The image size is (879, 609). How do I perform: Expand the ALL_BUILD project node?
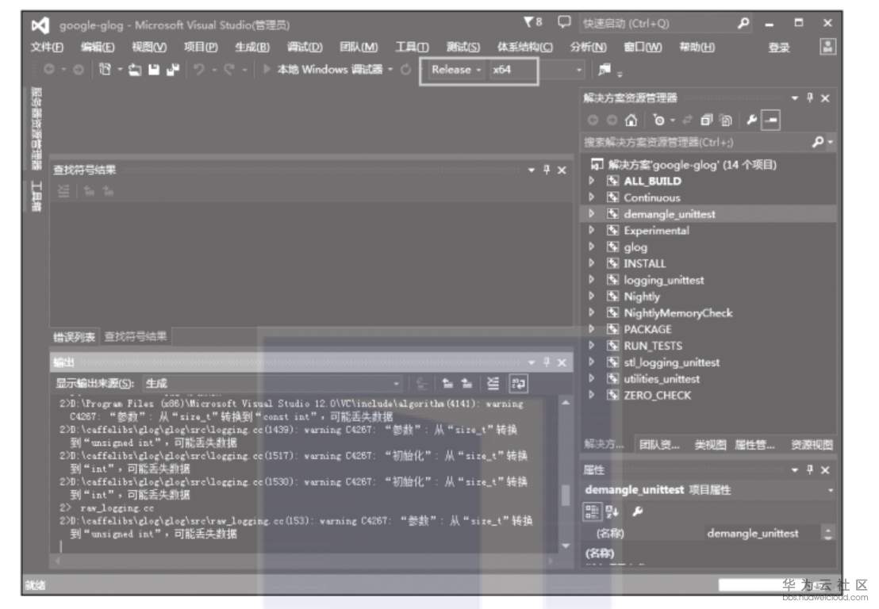[x=592, y=181]
